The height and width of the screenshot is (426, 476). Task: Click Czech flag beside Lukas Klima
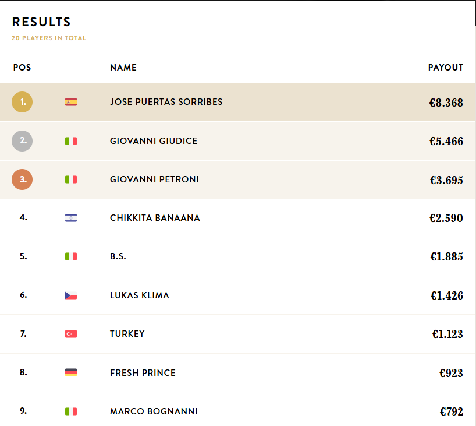pos(71,295)
